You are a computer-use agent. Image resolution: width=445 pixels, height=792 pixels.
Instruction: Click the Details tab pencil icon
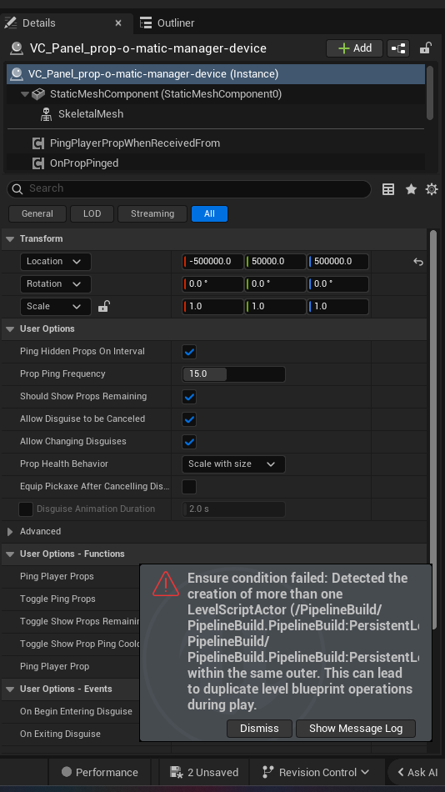tap(10, 23)
